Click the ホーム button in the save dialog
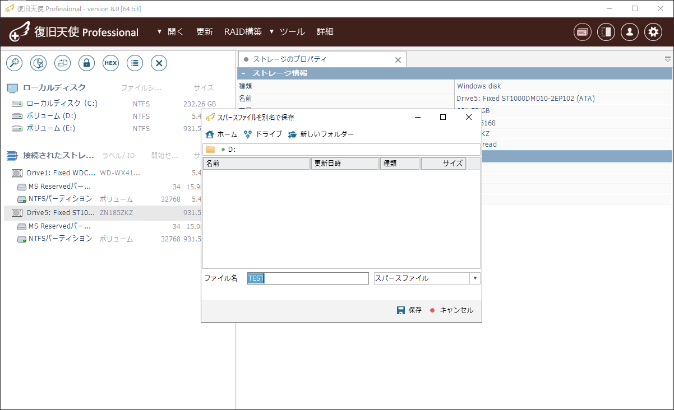This screenshot has width=674, height=410. (x=221, y=134)
